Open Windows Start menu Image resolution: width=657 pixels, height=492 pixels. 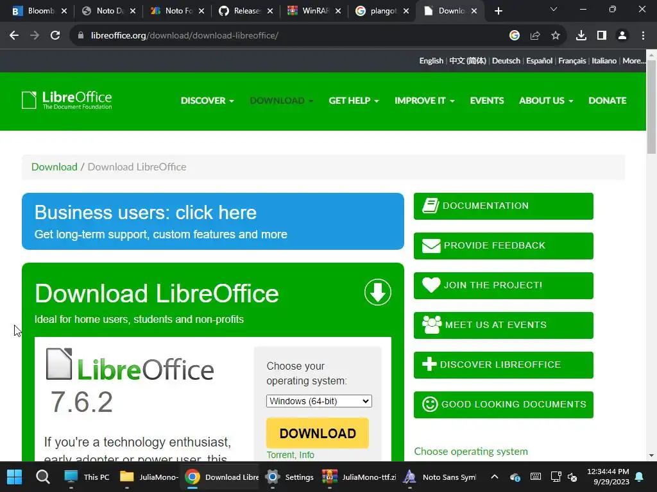tap(15, 477)
